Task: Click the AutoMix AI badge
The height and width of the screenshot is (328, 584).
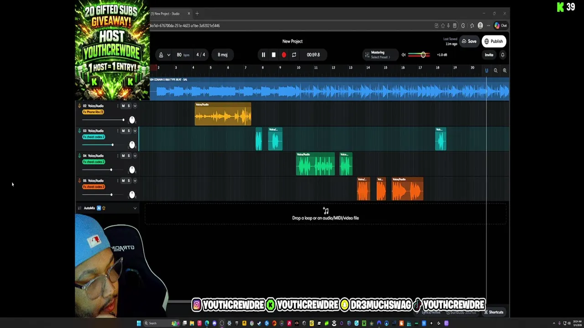Action: (x=99, y=208)
